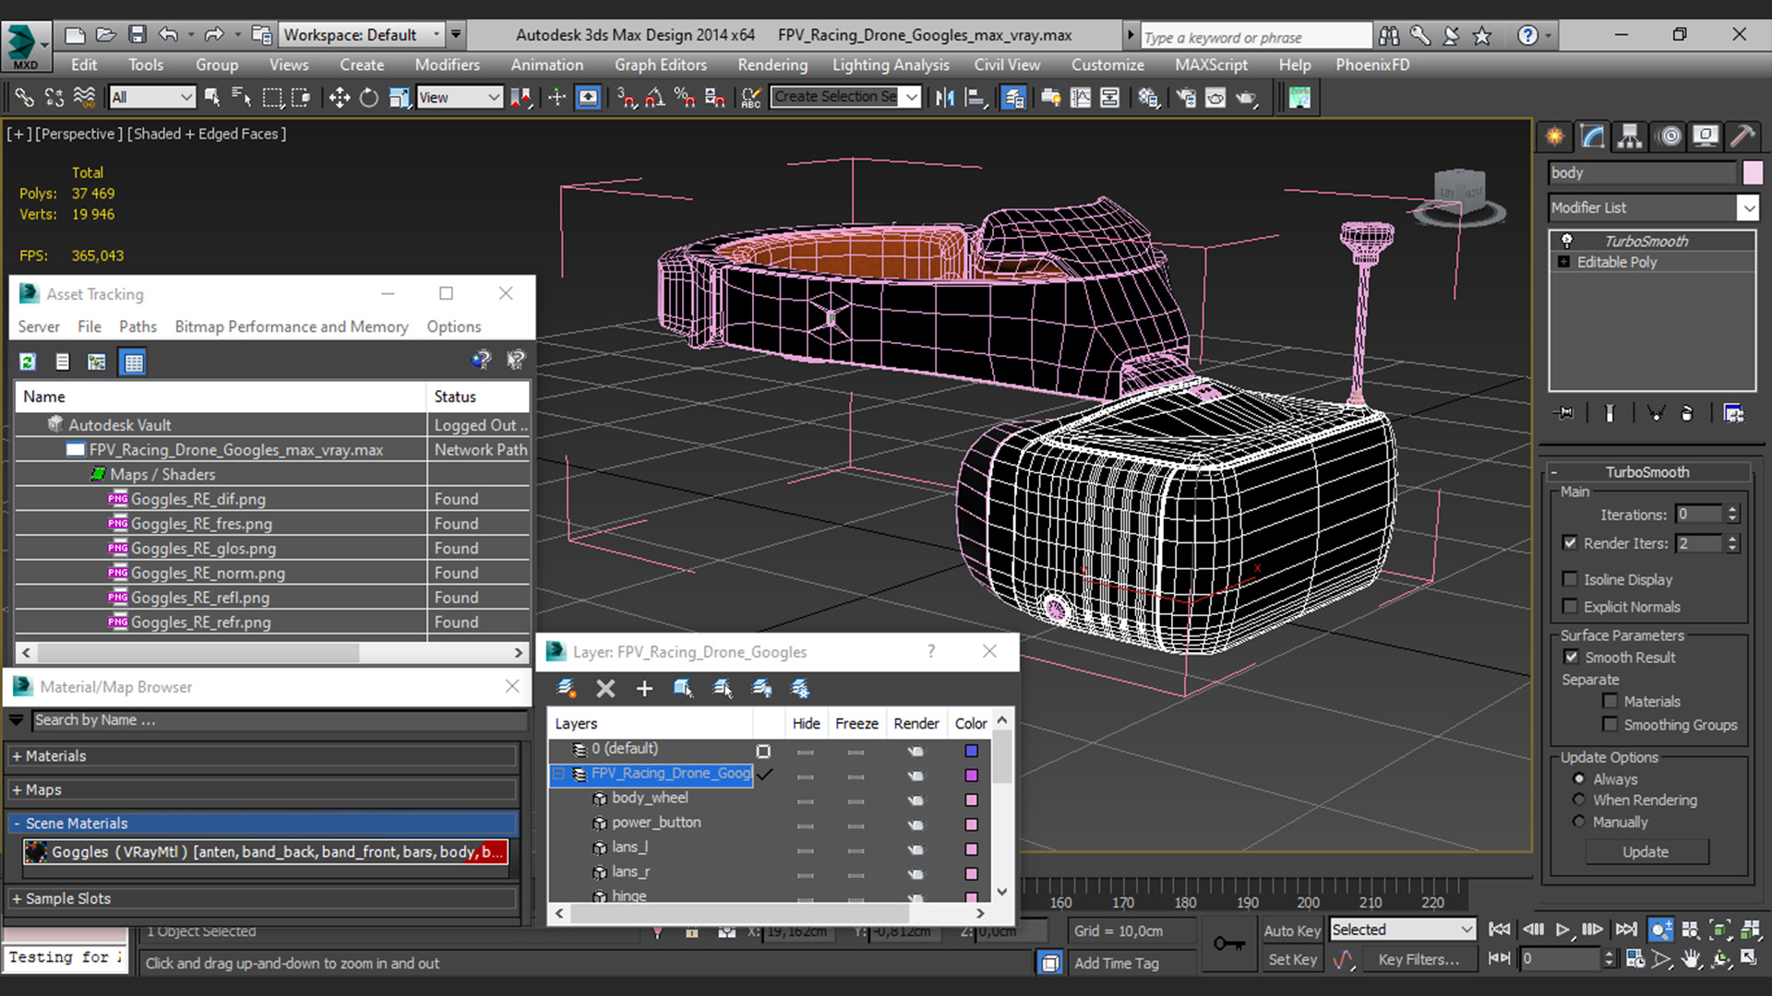Image resolution: width=1772 pixels, height=996 pixels.
Task: Click color swatch for body_wheel layer row
Action: 971,800
